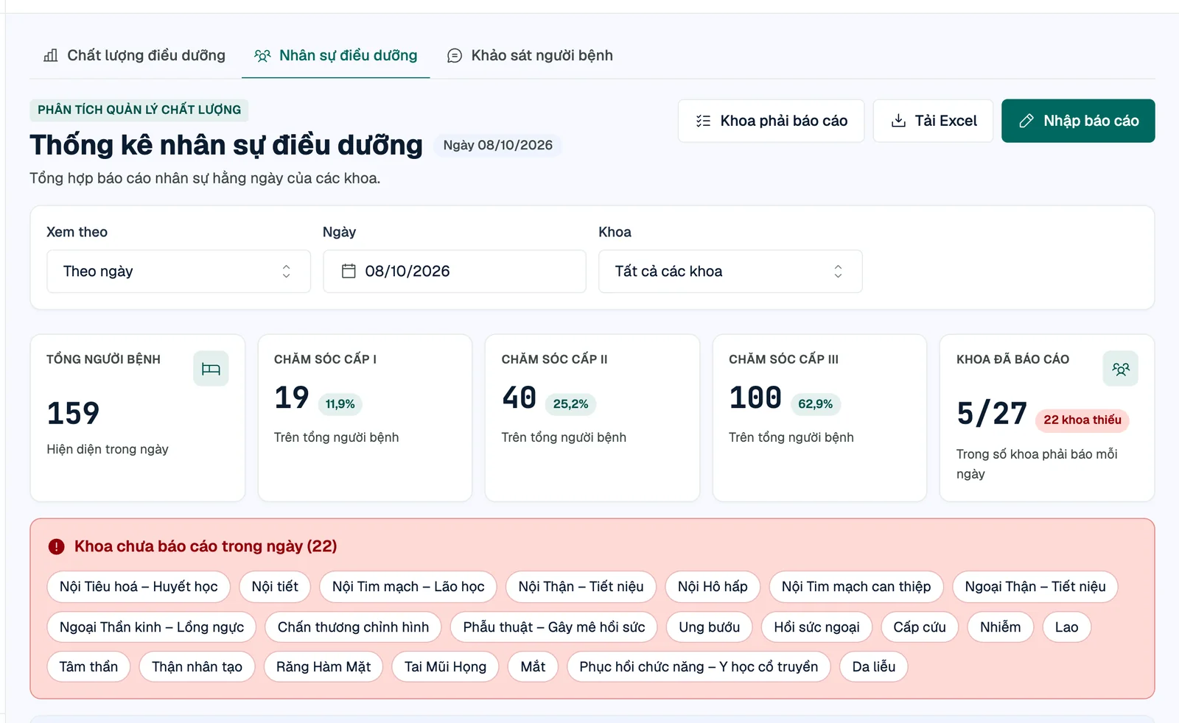Open the date picker field 08/10/2026
This screenshot has height=723, width=1179.
pyautogui.click(x=455, y=271)
